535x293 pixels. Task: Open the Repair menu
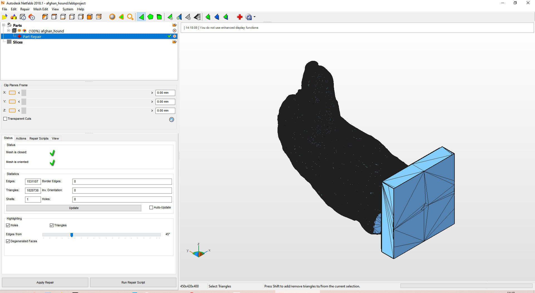(25, 9)
